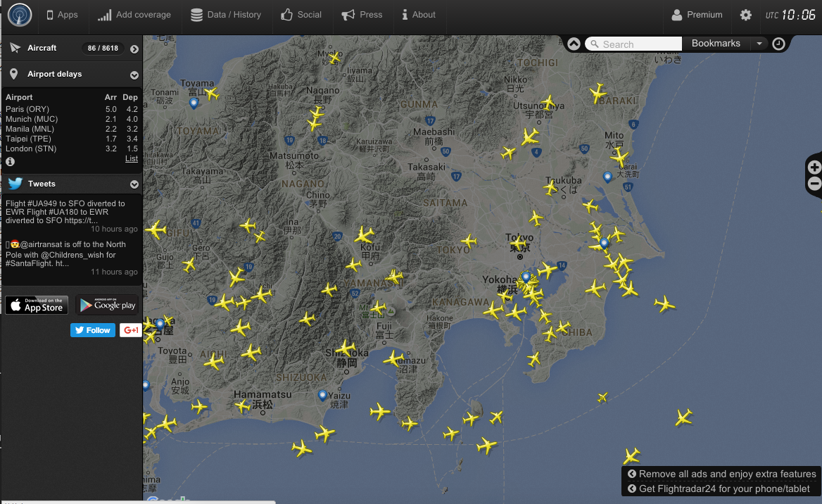822x504 pixels.
Task: Collapse the Airport delays panel
Action: (x=134, y=74)
